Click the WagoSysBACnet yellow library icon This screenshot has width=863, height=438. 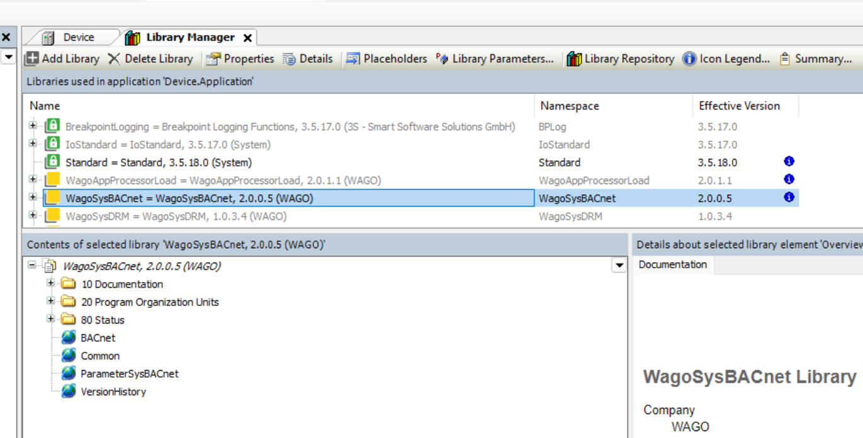tap(53, 198)
